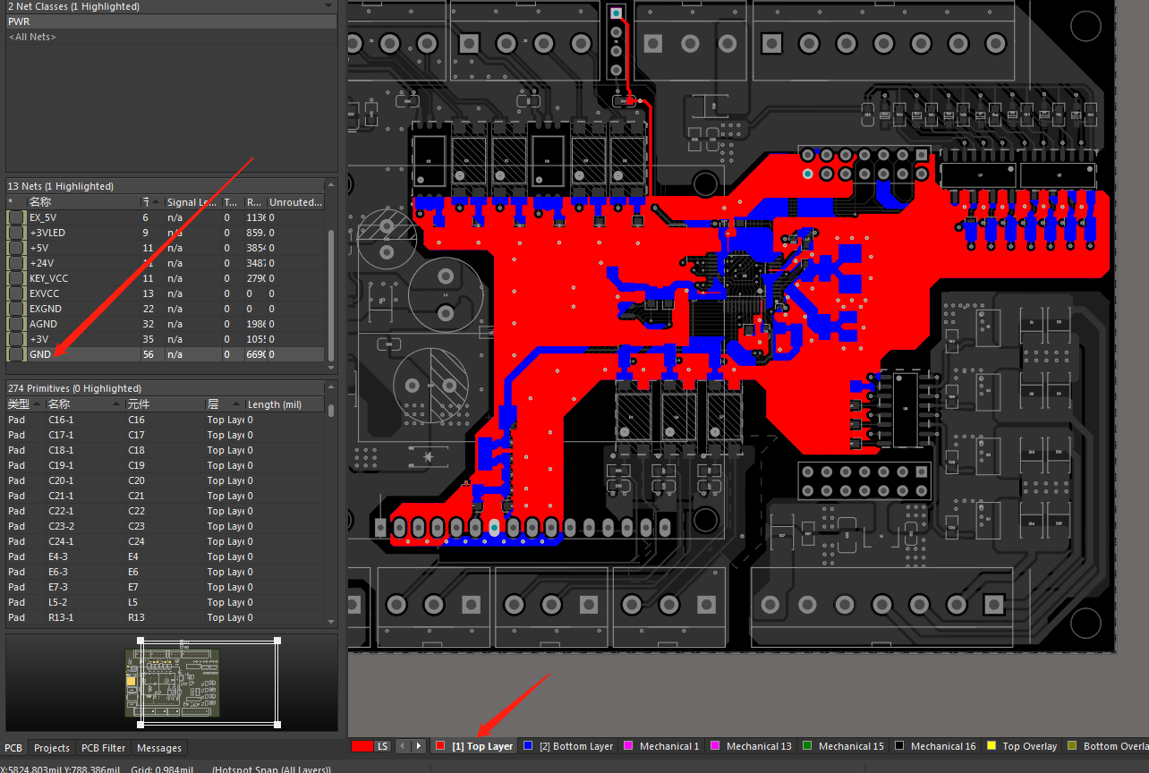
Task: Sort primitives by 类型 column header
Action: [x=25, y=404]
